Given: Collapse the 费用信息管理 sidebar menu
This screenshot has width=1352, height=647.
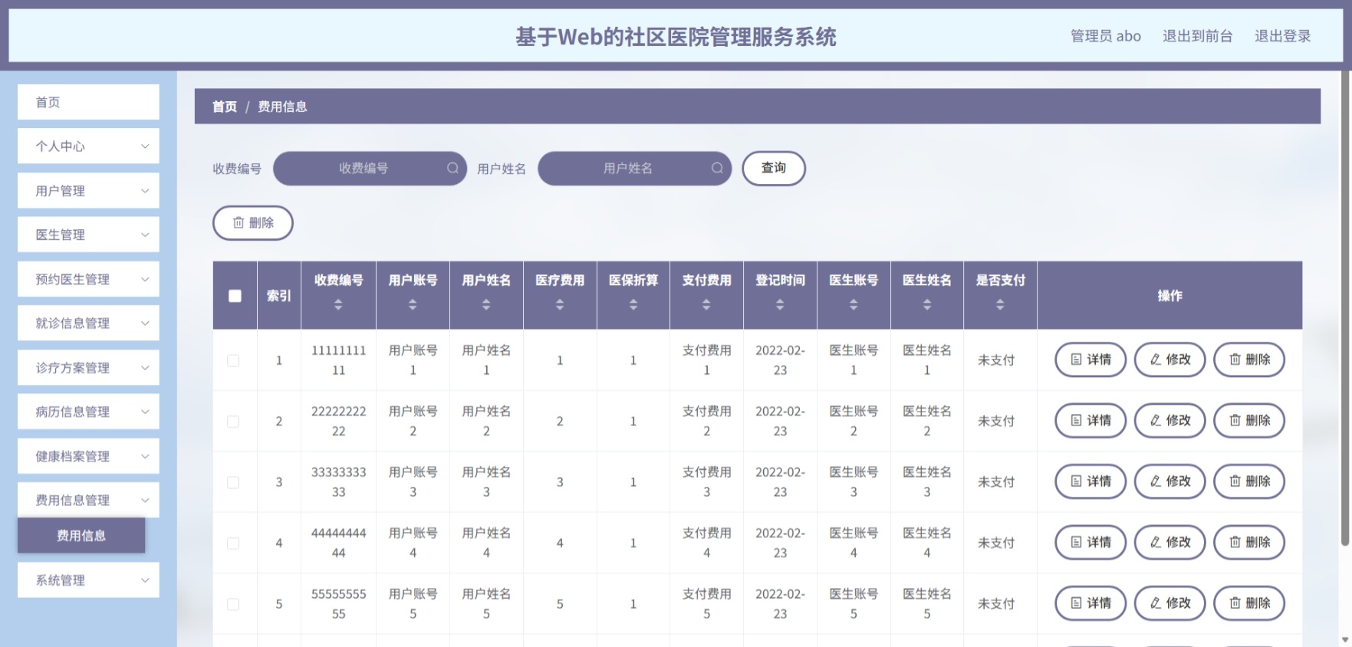Looking at the screenshot, I should point(88,500).
